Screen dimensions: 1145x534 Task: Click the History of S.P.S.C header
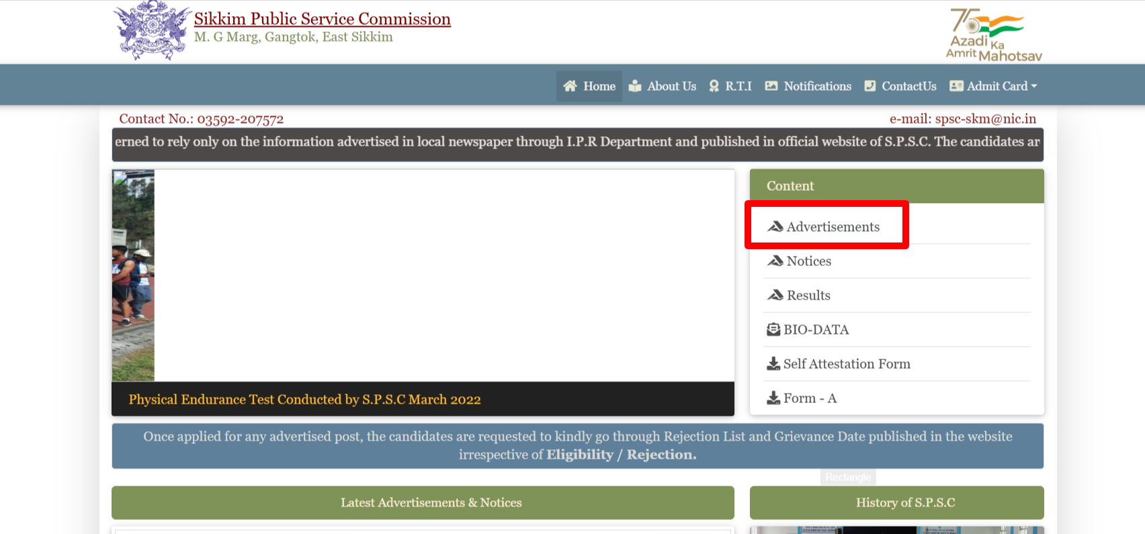904,502
